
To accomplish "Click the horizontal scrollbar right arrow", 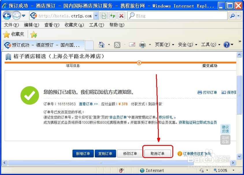I will pyautogui.click(x=233, y=163).
